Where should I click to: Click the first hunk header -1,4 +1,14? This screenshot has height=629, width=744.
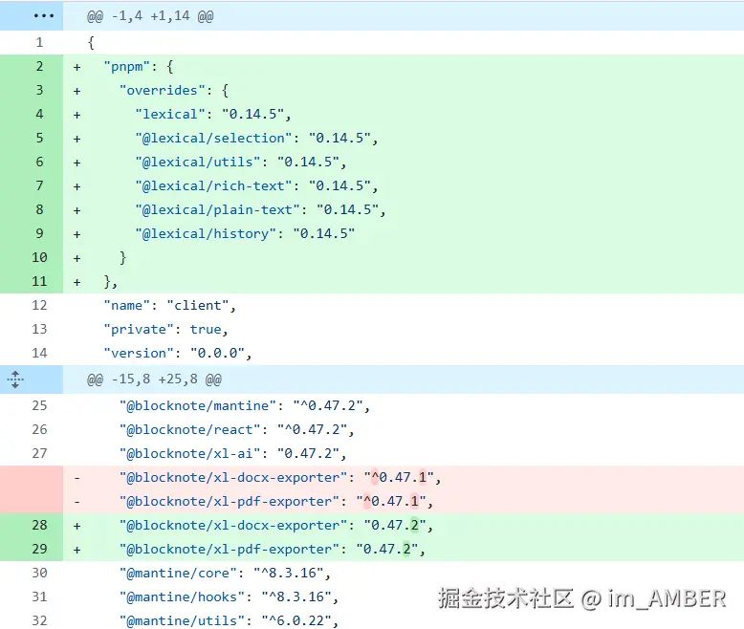(150, 16)
